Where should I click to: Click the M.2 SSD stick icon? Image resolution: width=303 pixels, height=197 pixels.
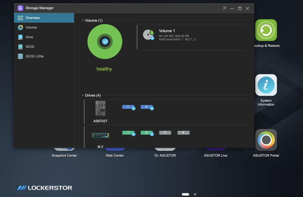point(100,135)
